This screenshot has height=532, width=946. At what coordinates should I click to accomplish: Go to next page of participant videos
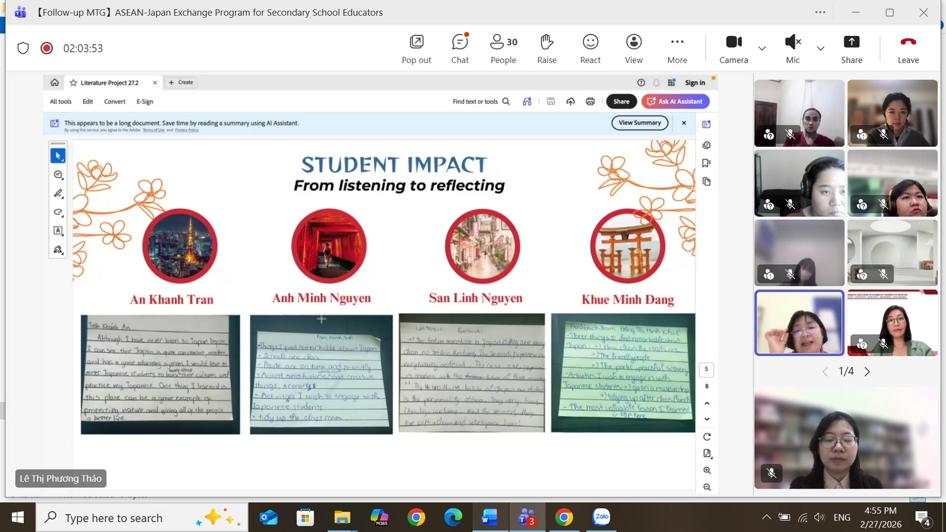(x=867, y=372)
